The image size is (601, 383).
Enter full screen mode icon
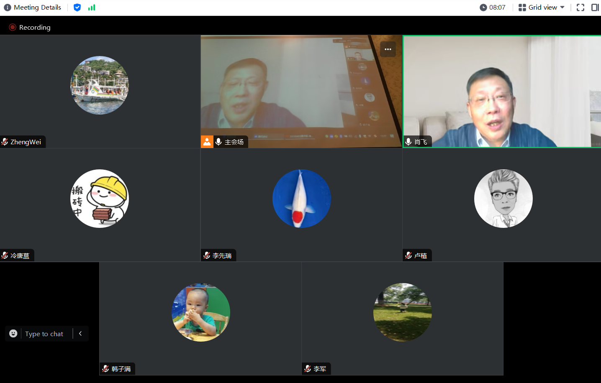[580, 8]
